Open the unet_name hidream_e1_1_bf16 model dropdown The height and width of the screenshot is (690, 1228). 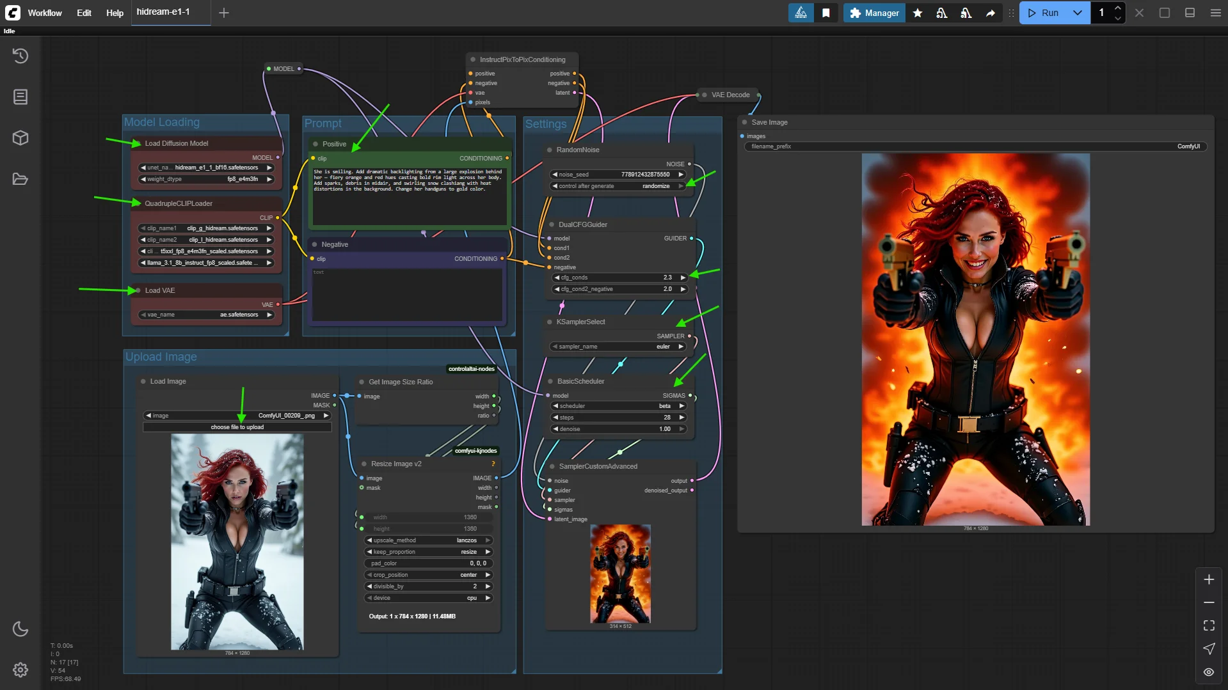[x=207, y=168]
